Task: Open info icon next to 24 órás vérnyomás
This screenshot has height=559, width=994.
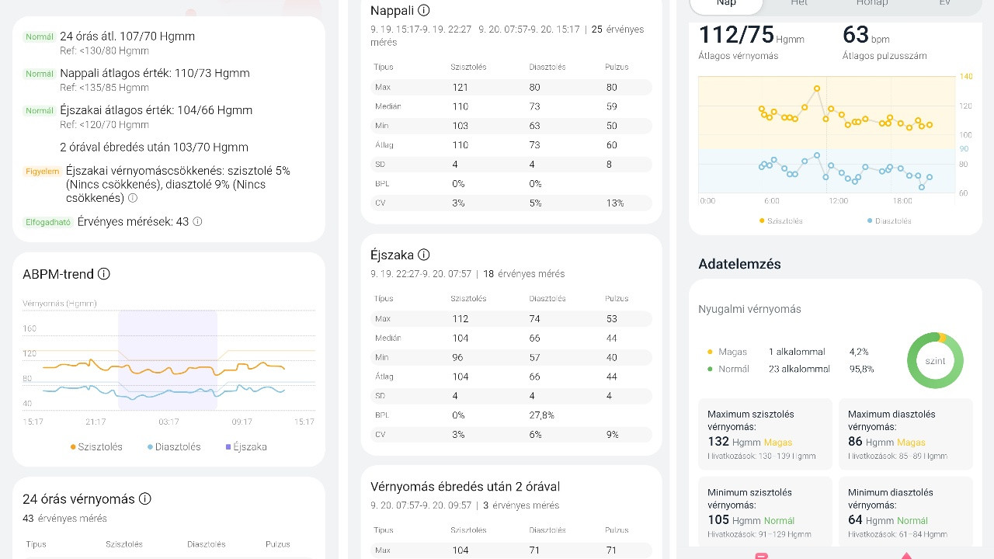Action: tap(144, 498)
